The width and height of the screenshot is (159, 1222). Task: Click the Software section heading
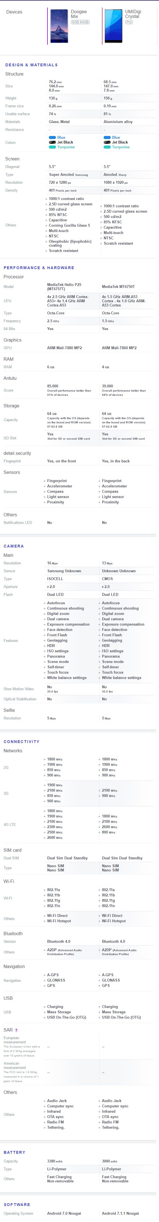click(17, 1205)
